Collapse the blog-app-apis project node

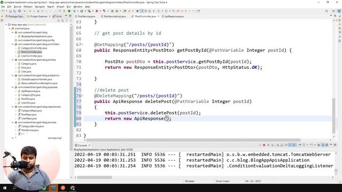[6, 25]
